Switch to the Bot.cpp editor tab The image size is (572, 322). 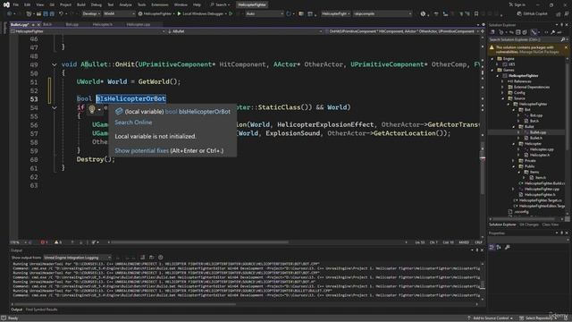[71, 24]
